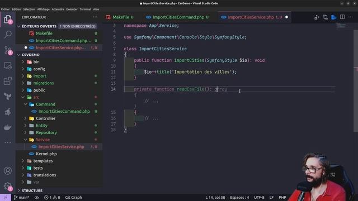Open changes compare icon in editor toolbar
The width and height of the screenshot is (358, 201).
click(326, 17)
